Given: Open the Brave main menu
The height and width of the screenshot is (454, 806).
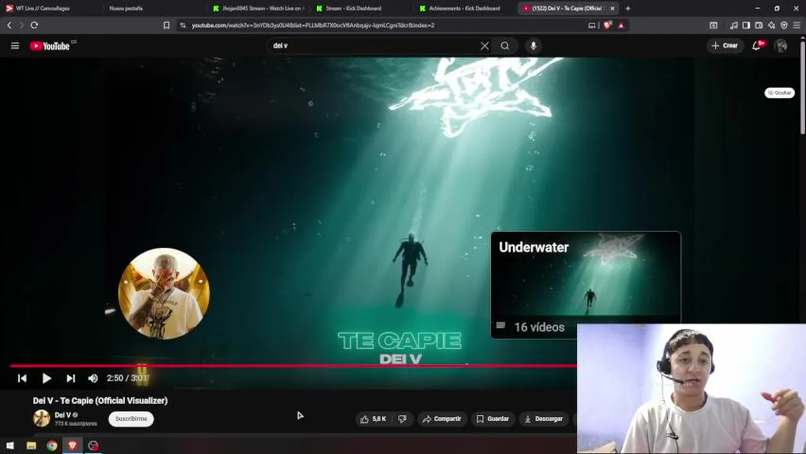Looking at the screenshot, I should [x=798, y=25].
